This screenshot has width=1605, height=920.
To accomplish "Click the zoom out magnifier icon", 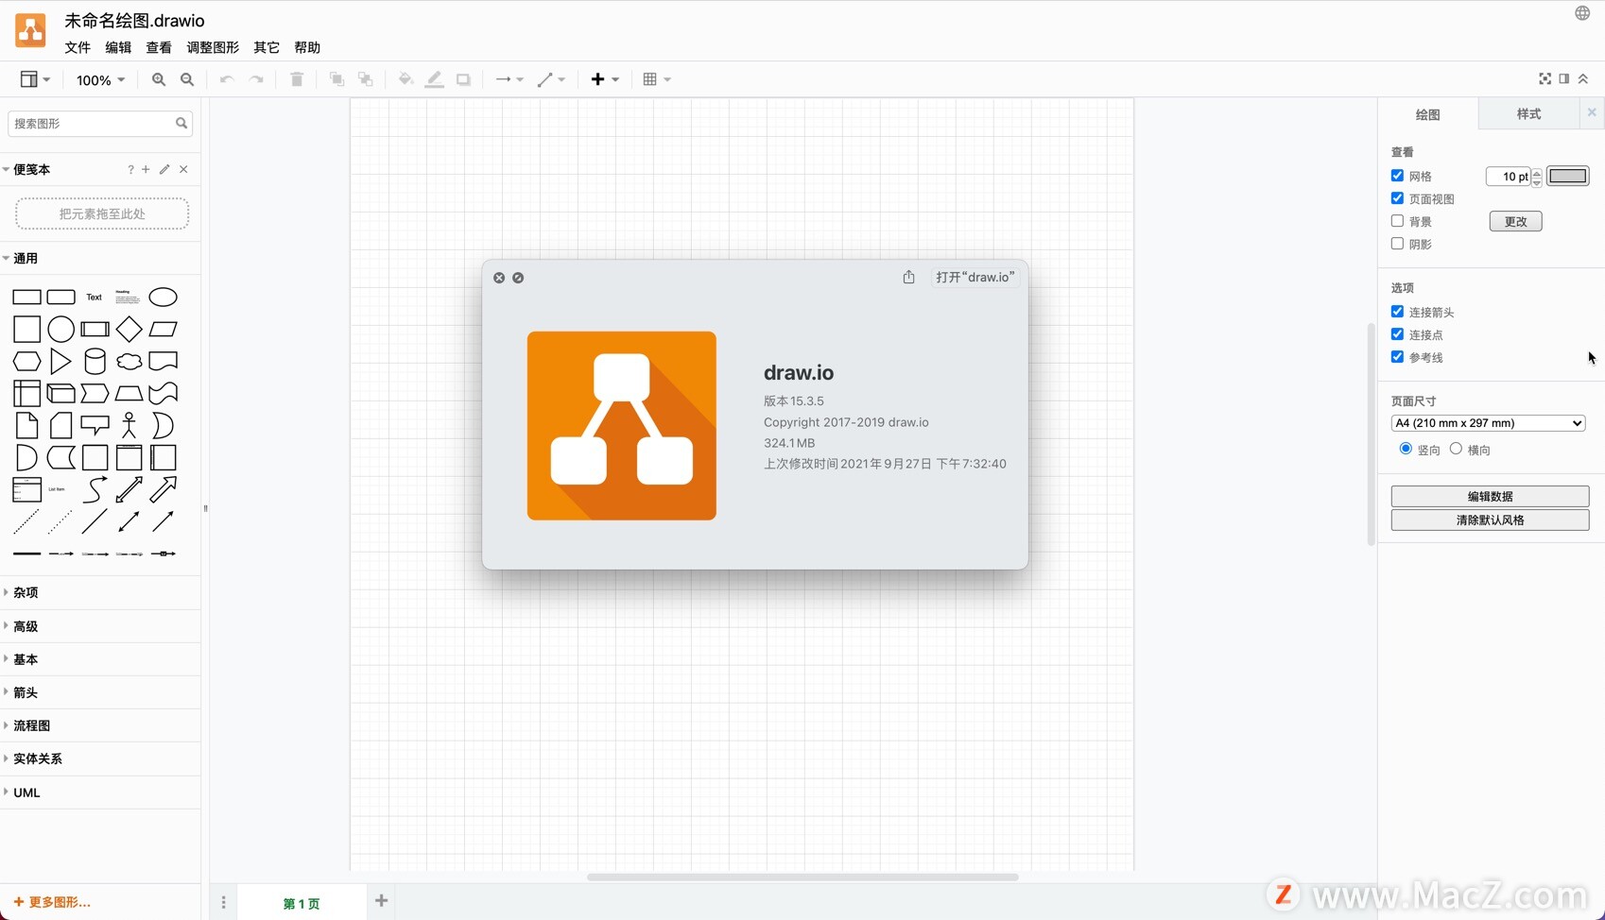I will pyautogui.click(x=187, y=79).
